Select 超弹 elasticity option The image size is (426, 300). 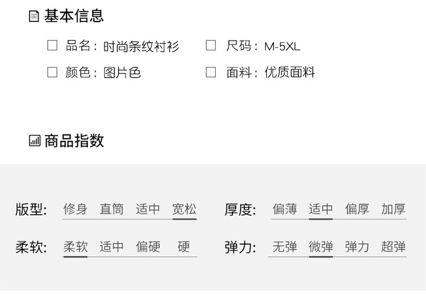point(393,247)
